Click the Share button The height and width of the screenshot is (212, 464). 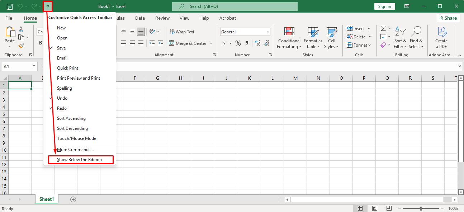448,18
